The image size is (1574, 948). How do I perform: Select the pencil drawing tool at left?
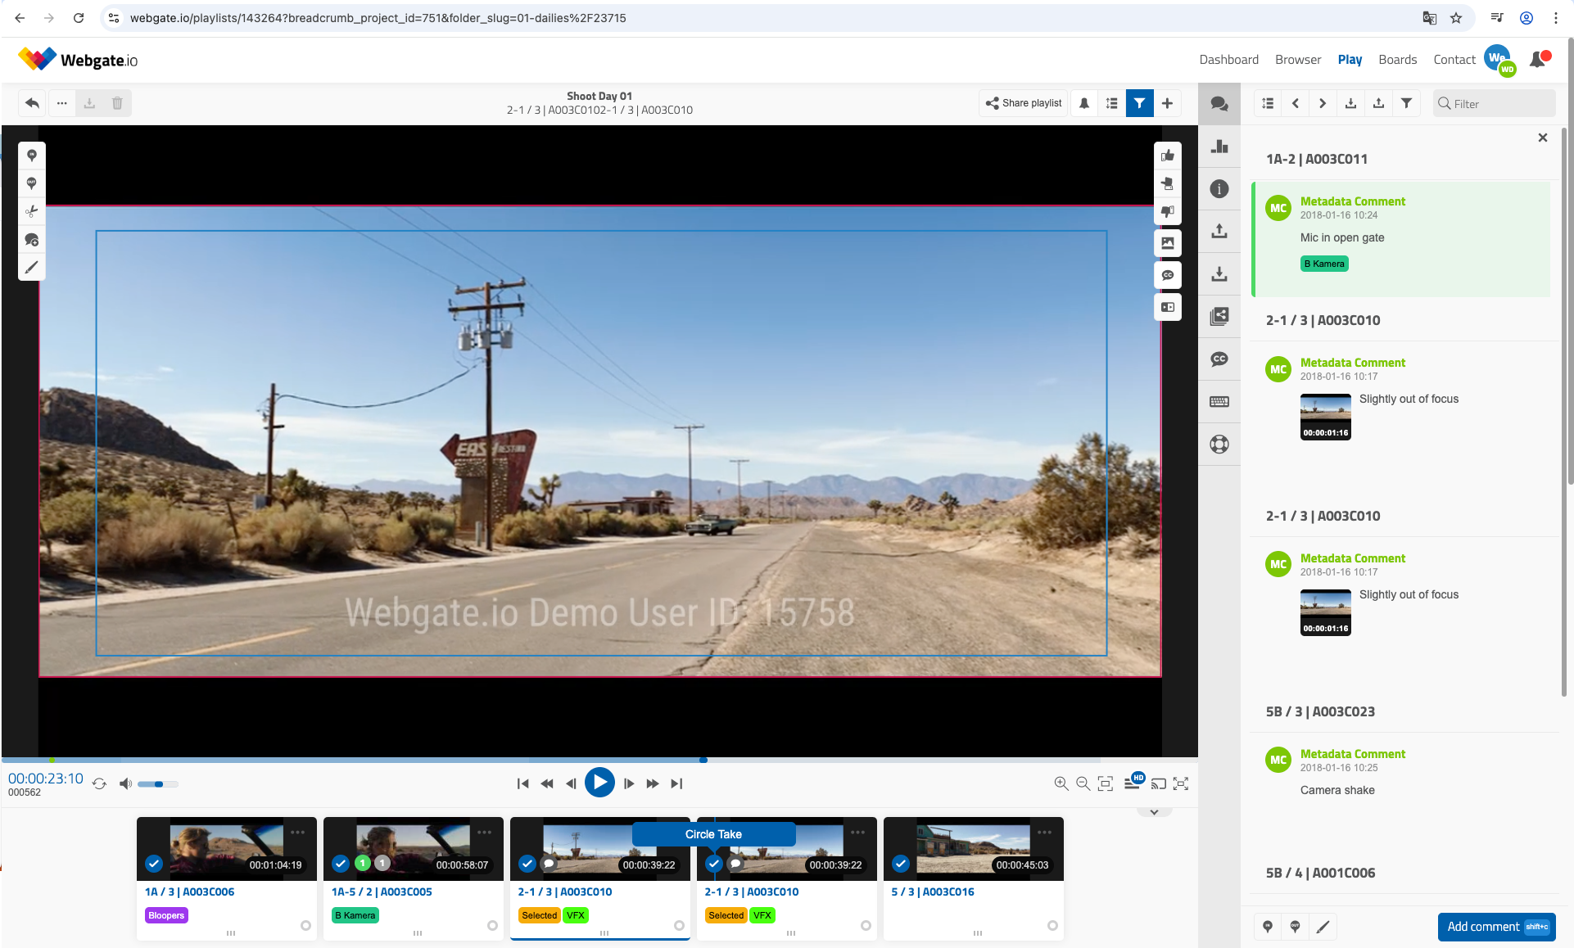coord(31,267)
